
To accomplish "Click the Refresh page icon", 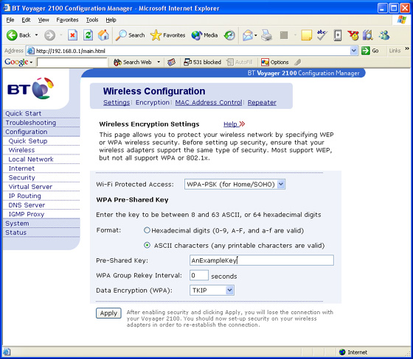I will (x=88, y=35).
